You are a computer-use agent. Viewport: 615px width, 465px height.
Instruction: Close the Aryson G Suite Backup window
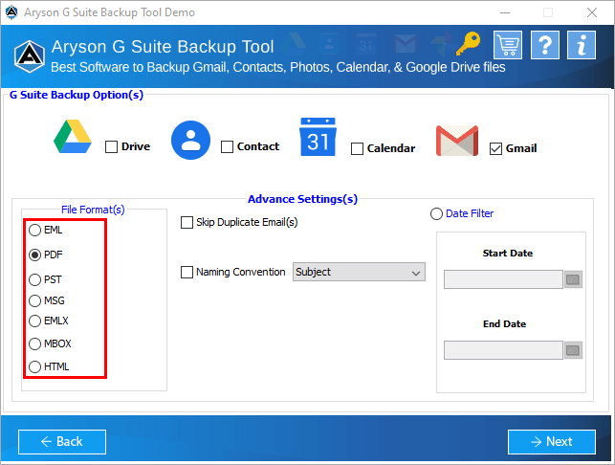(x=591, y=12)
